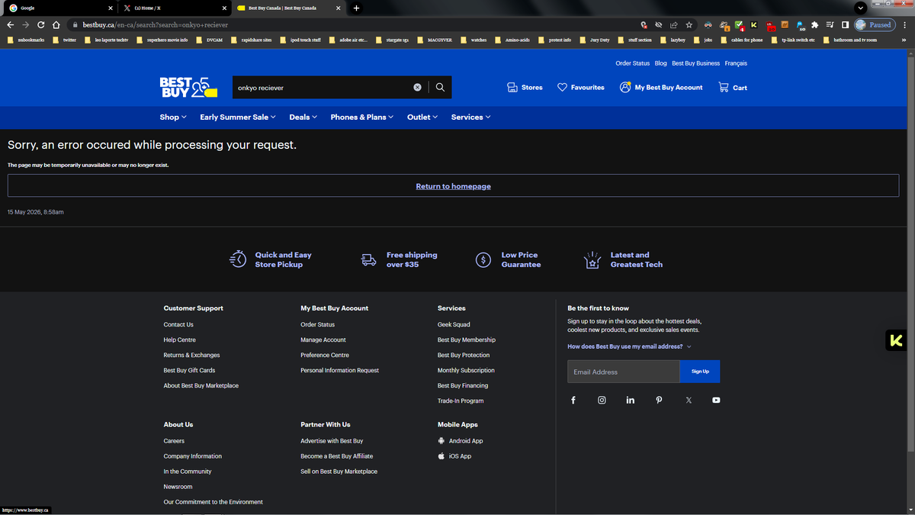Click the Low Price Guarantee dollar icon
The height and width of the screenshot is (515, 915).
(x=483, y=259)
